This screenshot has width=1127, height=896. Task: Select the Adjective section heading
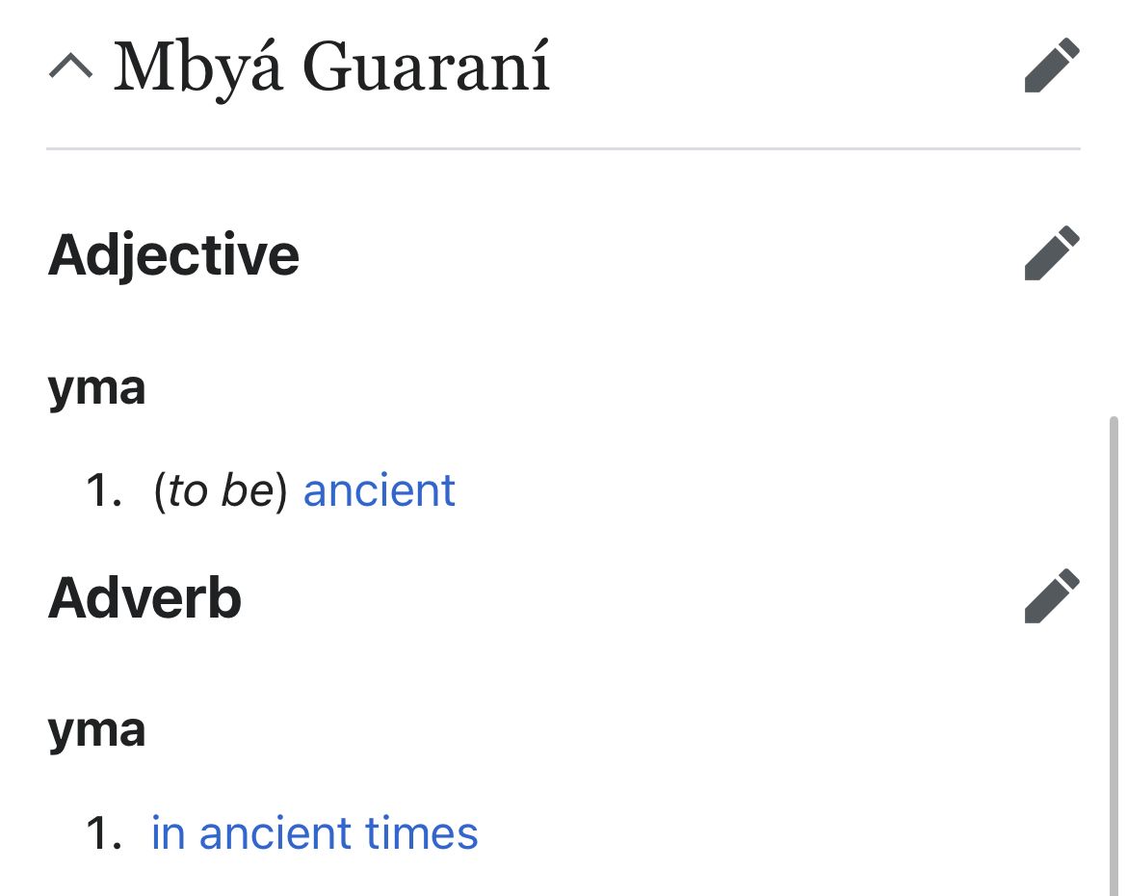pos(173,254)
